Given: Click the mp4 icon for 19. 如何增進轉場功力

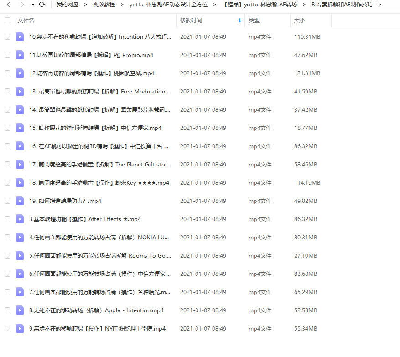Looking at the screenshot, I should [20, 201].
